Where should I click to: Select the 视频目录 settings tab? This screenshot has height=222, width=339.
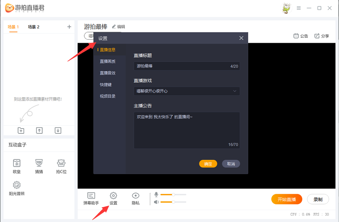tap(108, 96)
